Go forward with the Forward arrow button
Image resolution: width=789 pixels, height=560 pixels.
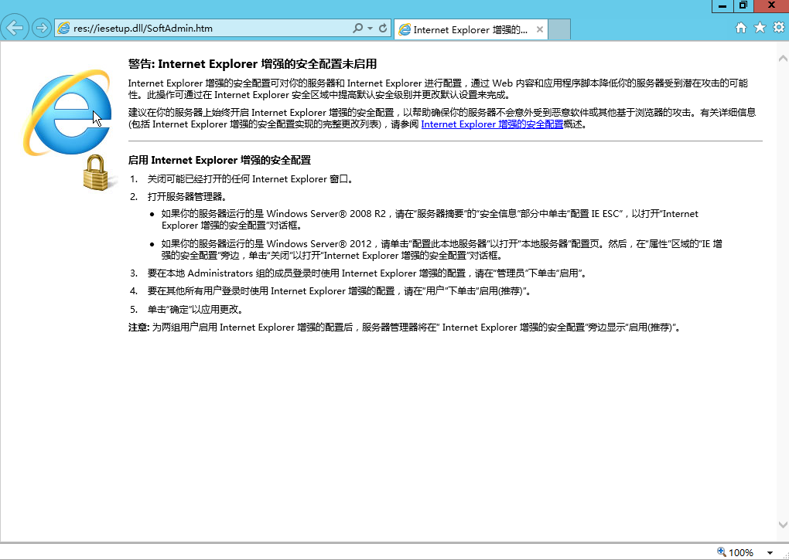(41, 28)
